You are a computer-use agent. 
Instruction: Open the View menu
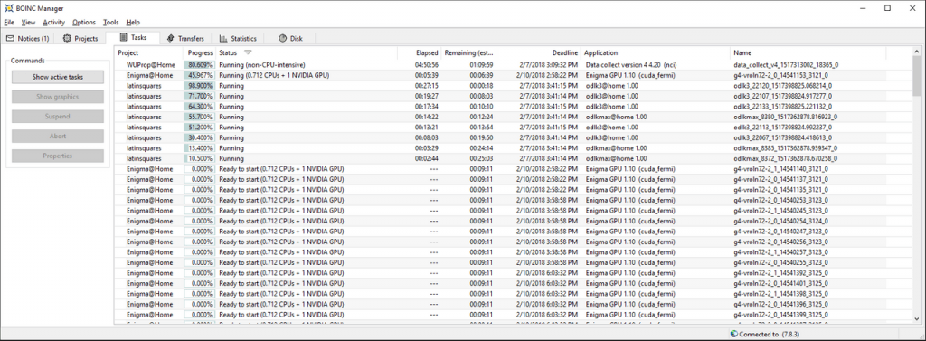[28, 22]
